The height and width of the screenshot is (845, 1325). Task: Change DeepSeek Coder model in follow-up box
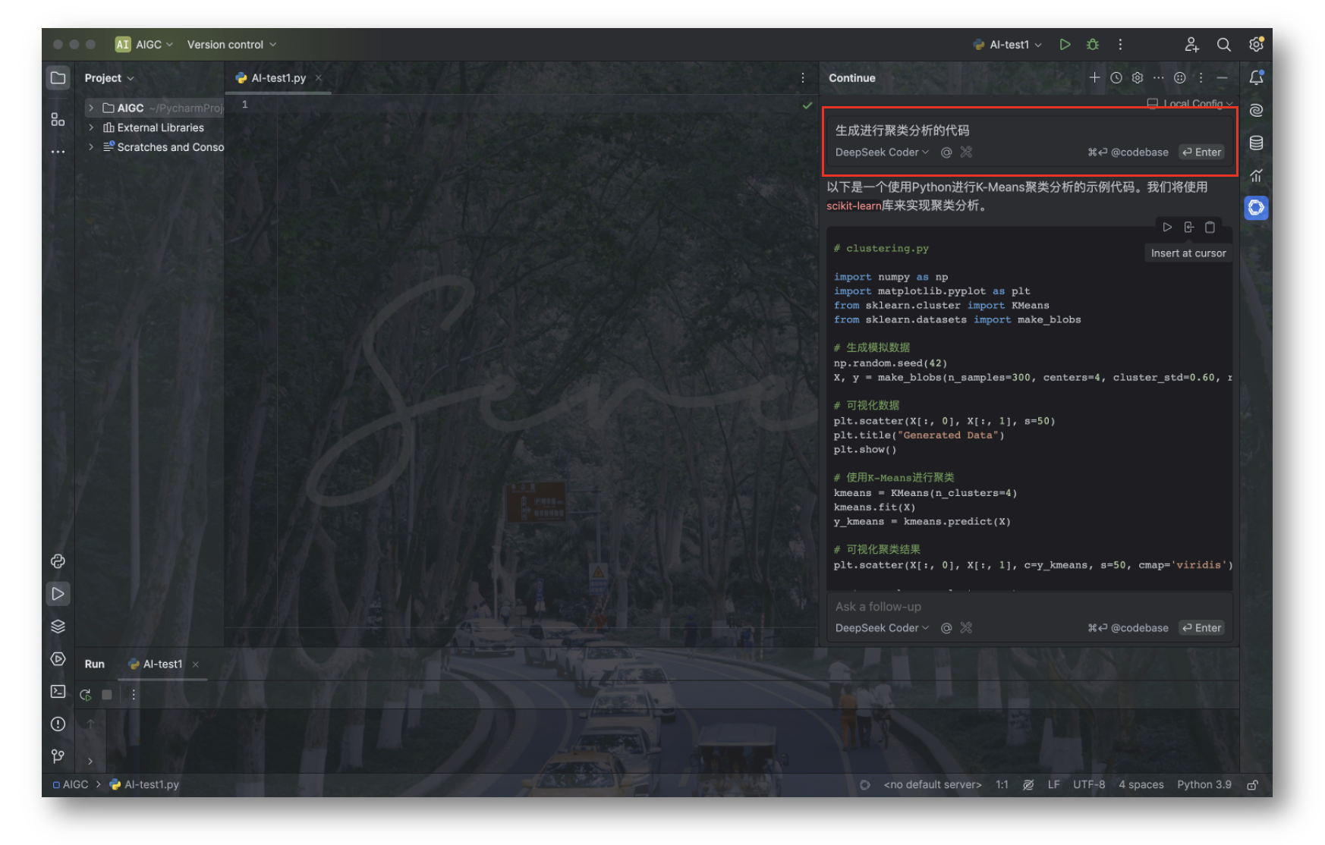882,628
